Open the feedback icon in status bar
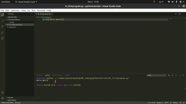This screenshot has height=104, width=186. tap(180, 103)
